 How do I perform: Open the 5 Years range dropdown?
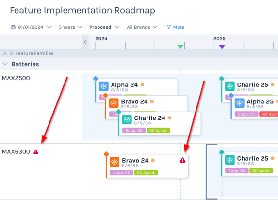pyautogui.click(x=70, y=27)
